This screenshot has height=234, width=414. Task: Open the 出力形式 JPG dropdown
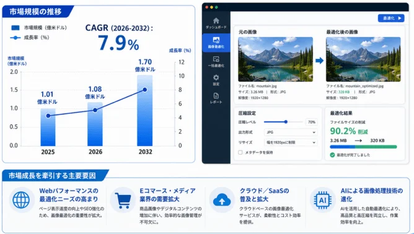tap(291, 132)
